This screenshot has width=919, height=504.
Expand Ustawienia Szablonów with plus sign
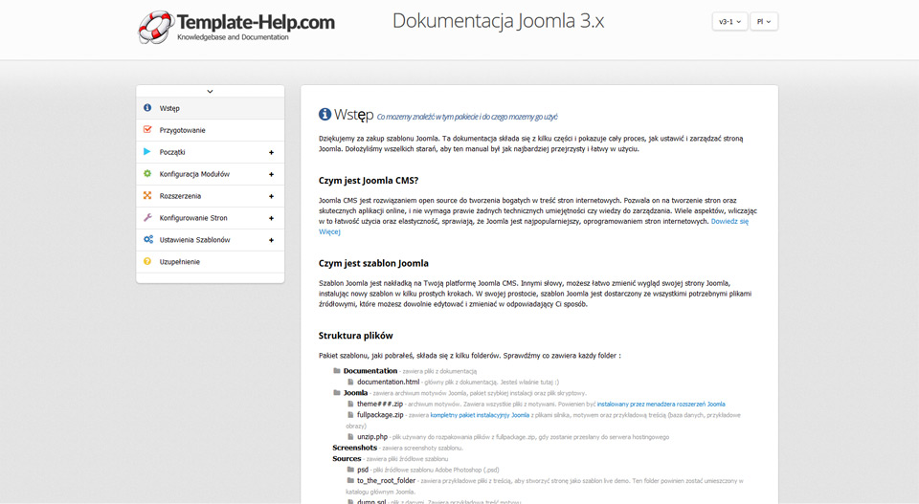click(271, 240)
